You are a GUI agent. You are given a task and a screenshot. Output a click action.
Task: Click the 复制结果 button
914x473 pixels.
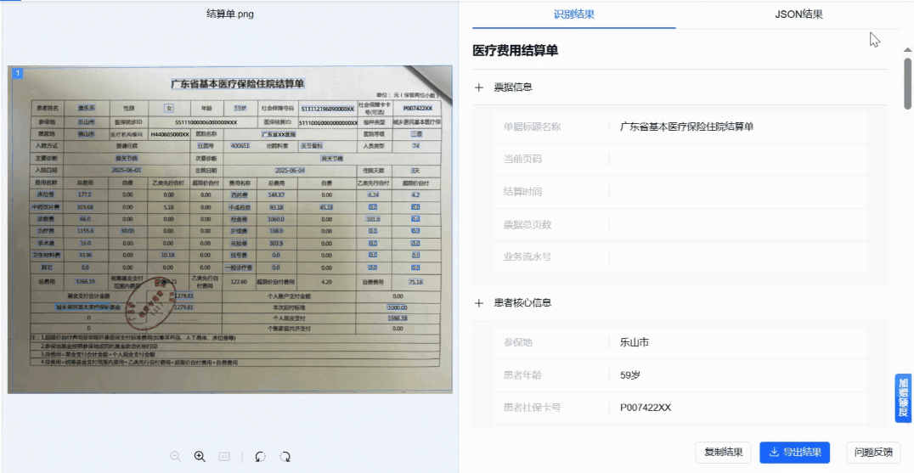[724, 452]
